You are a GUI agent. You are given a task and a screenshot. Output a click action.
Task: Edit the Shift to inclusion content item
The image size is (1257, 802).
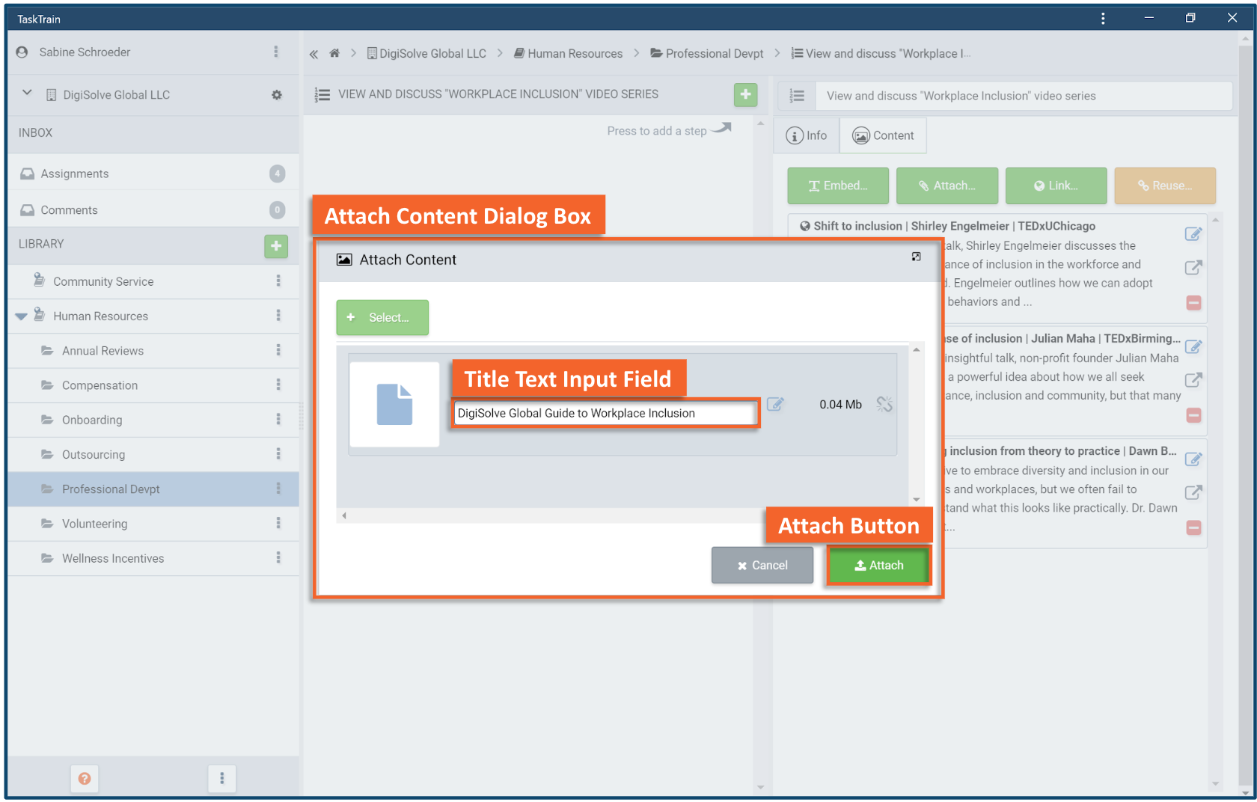coord(1193,234)
